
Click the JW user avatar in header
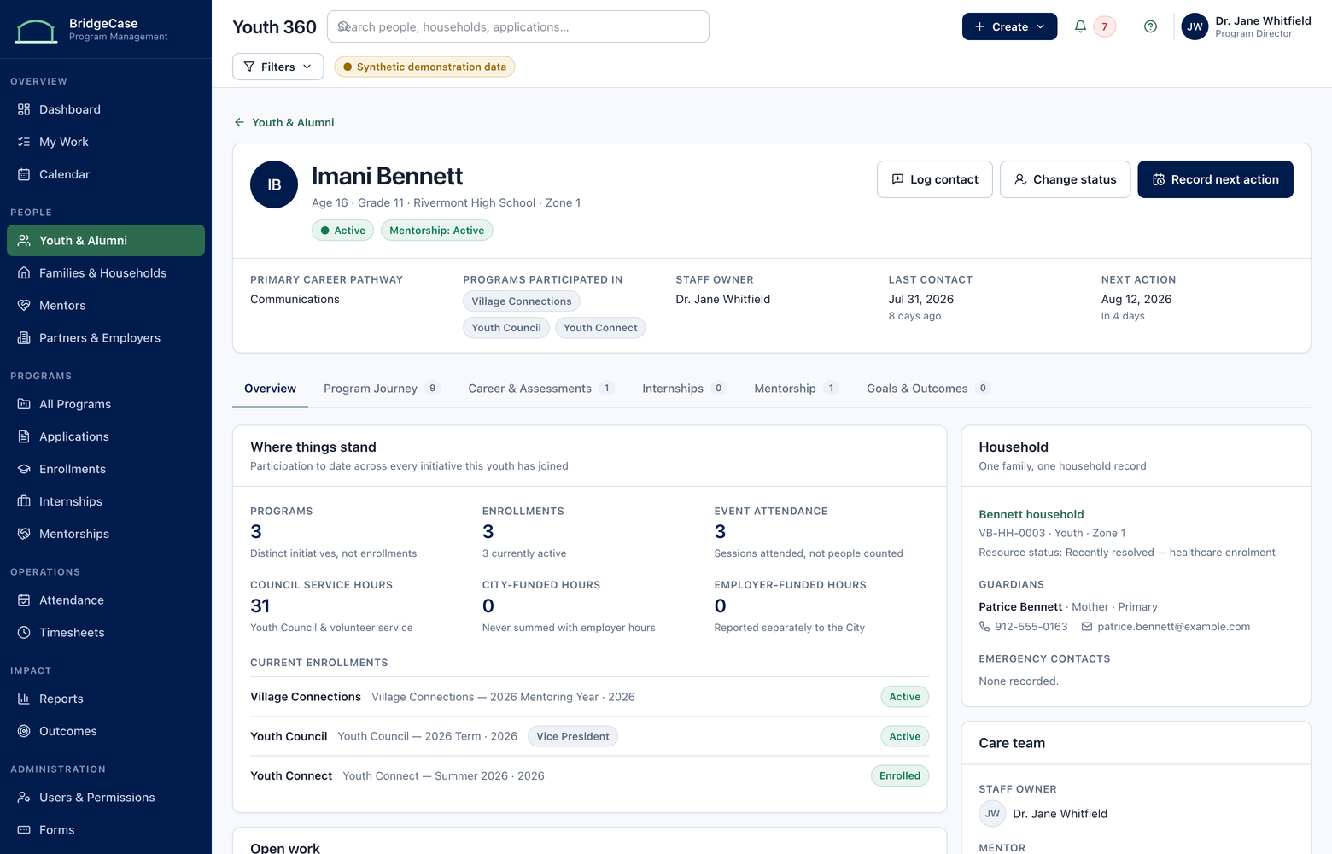point(1195,26)
